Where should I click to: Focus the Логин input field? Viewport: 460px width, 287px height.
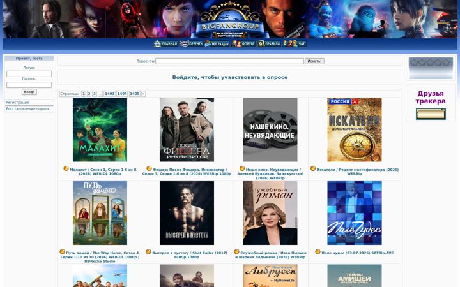(x=29, y=74)
